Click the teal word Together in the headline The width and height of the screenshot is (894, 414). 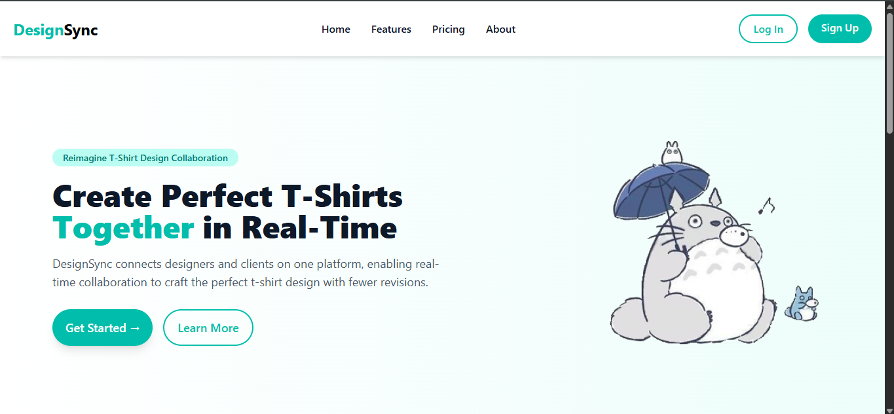(x=123, y=228)
